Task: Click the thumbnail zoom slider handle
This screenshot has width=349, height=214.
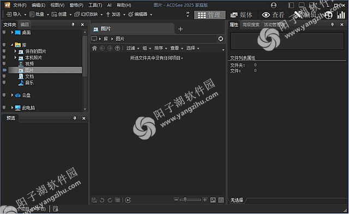Action: tap(185, 200)
